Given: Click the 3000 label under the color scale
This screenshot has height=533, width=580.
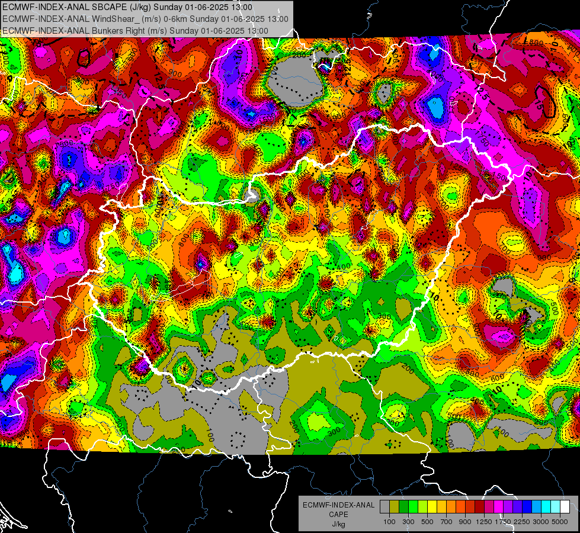Looking at the screenshot, I should [x=541, y=522].
